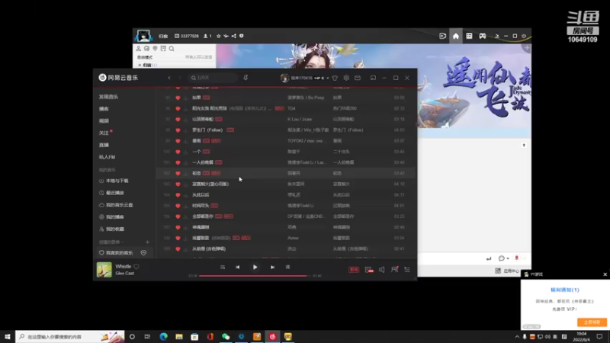Unlike song 初恋 via heart icon
This screenshot has height=343, width=610.
coord(178,174)
